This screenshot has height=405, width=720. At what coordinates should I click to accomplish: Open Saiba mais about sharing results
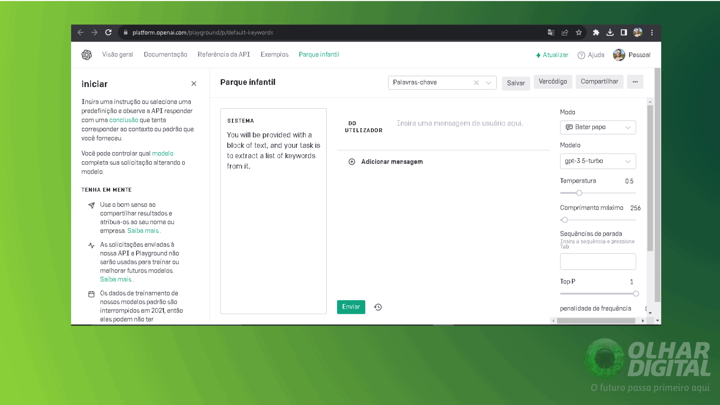143,231
